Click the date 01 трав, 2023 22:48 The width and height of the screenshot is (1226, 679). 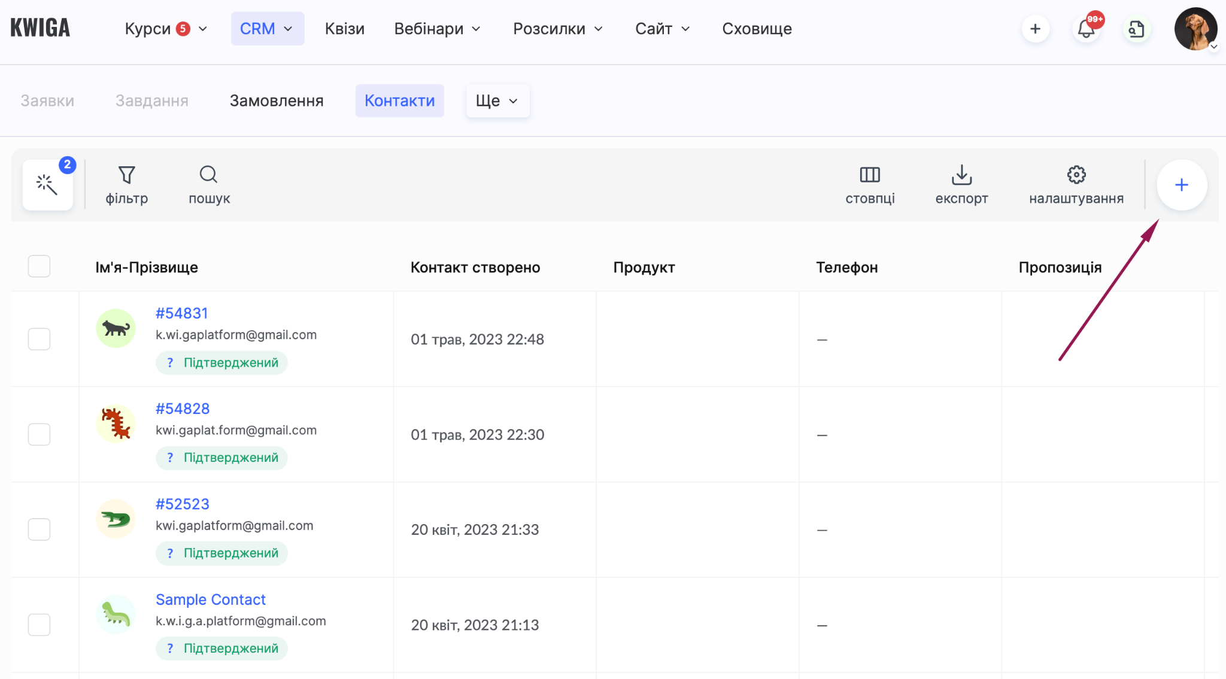pyautogui.click(x=477, y=340)
